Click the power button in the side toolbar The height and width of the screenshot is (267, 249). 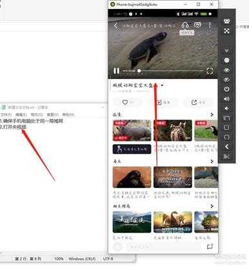[x=226, y=89]
